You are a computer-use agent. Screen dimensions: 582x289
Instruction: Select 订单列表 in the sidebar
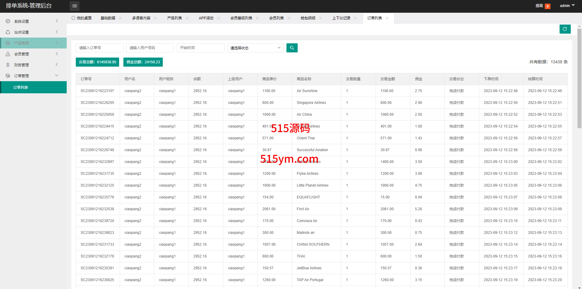point(21,87)
